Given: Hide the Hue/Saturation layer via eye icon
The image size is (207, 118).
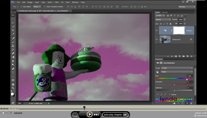Looking at the screenshot, I should pos(156,30).
